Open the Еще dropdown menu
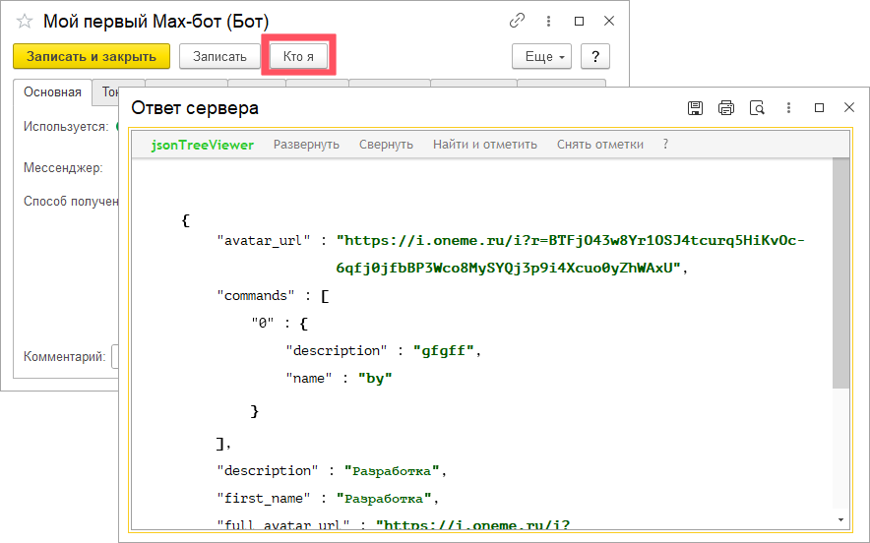The height and width of the screenshot is (543, 870). (541, 57)
